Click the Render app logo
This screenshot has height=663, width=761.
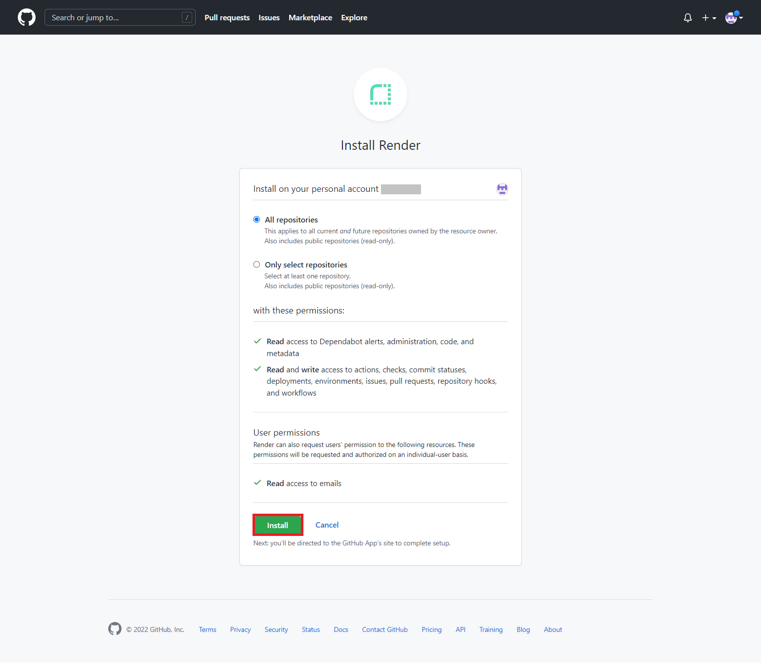click(380, 94)
